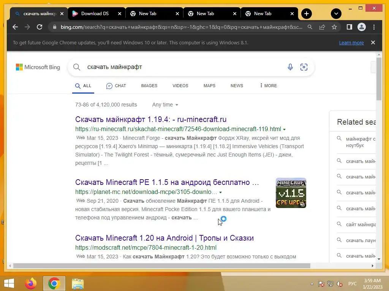
Task: Select the ALL results tab
Action: (x=83, y=86)
